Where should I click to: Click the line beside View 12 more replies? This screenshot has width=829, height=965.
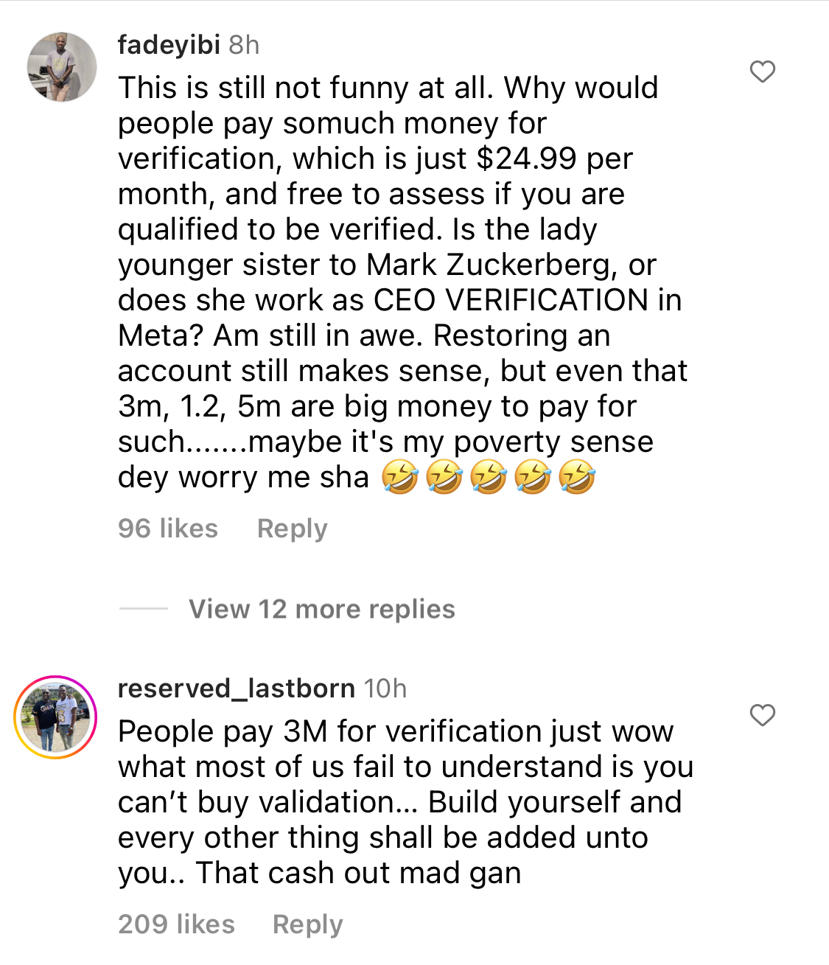(144, 609)
